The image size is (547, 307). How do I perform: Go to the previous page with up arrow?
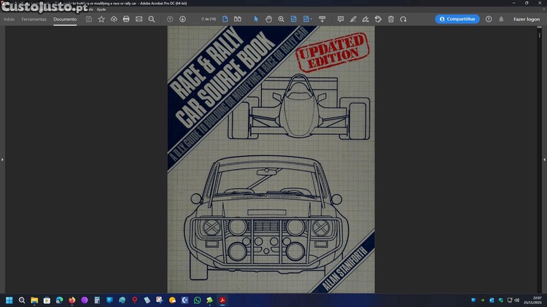click(x=170, y=19)
